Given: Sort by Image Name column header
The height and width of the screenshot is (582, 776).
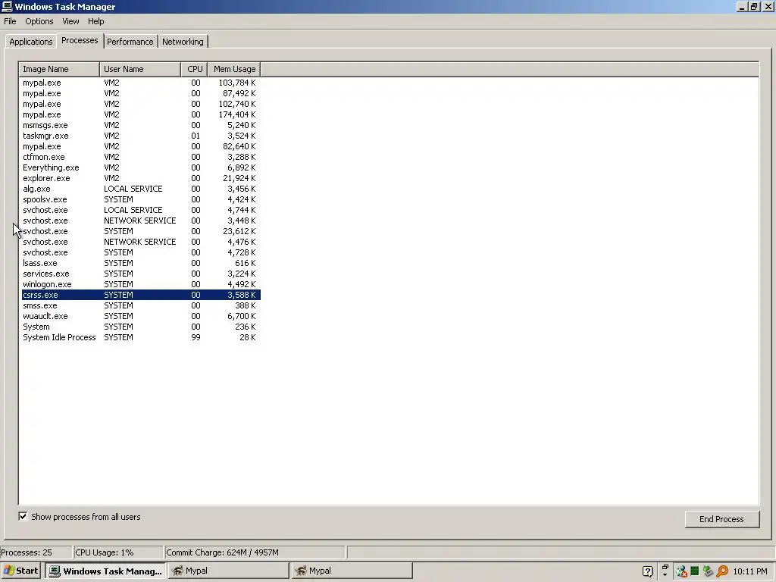Looking at the screenshot, I should (59, 69).
